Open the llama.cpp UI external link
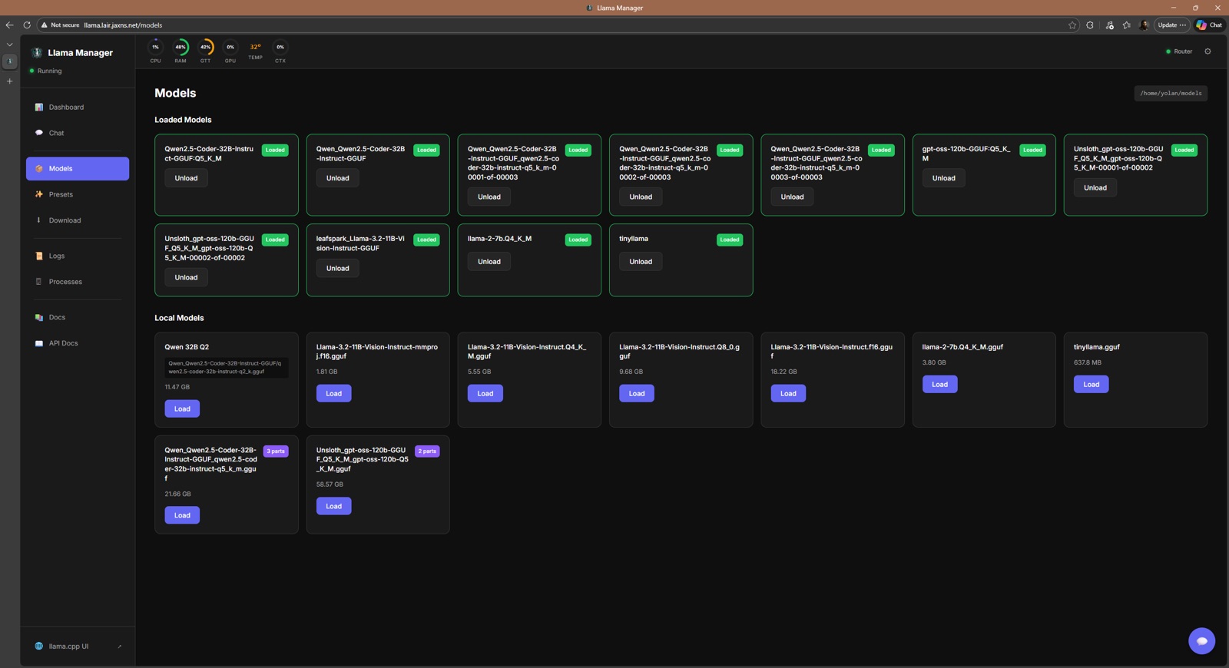This screenshot has width=1229, height=668. coord(78,647)
